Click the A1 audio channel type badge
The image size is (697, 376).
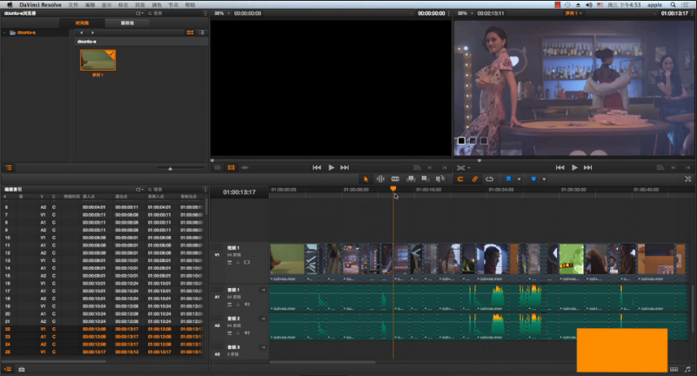[263, 290]
